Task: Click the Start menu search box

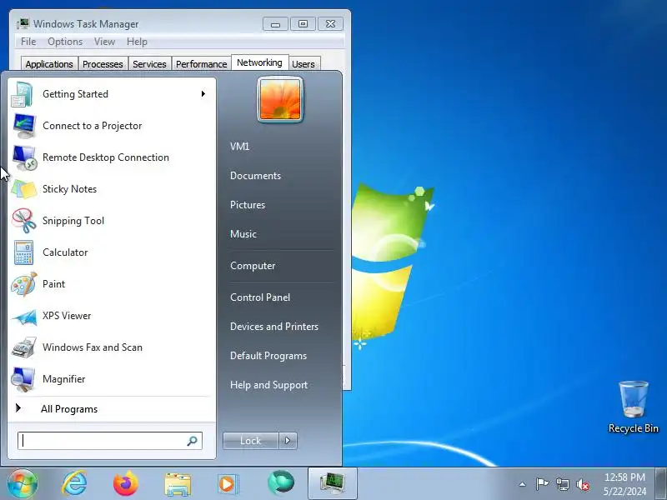Action: 110,441
